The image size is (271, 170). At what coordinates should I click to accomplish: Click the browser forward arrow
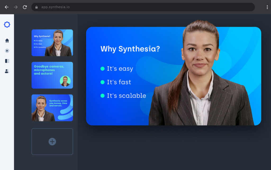tap(16, 7)
